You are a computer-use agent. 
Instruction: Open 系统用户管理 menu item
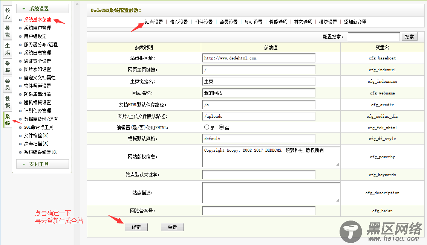pyautogui.click(x=37, y=28)
